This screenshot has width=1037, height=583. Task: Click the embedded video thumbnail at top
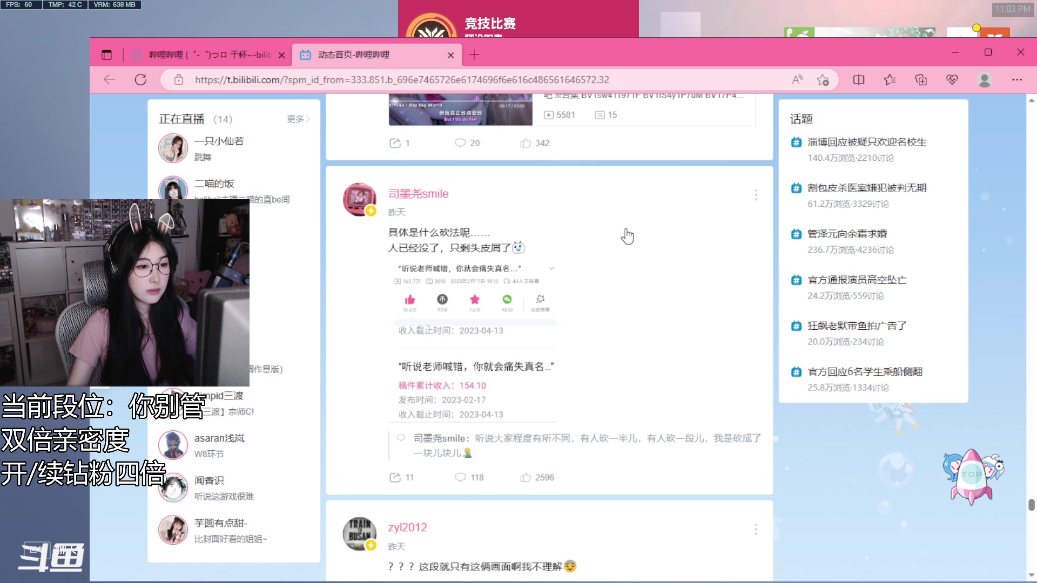point(460,110)
